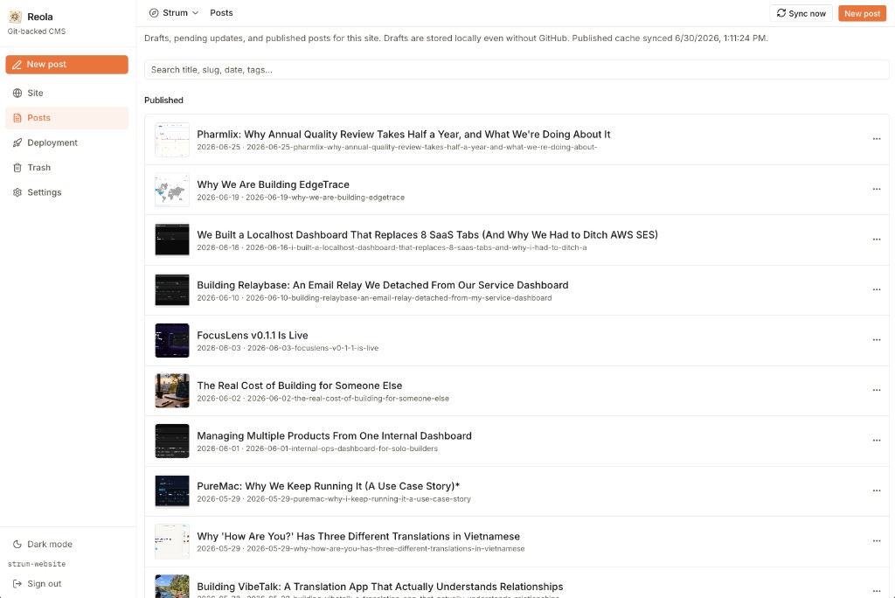Image resolution: width=895 pixels, height=598 pixels.
Task: Focus the search title, slug, date field
Action: coord(517,70)
